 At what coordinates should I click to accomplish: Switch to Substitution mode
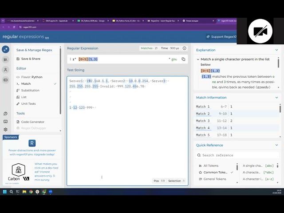(x=30, y=90)
